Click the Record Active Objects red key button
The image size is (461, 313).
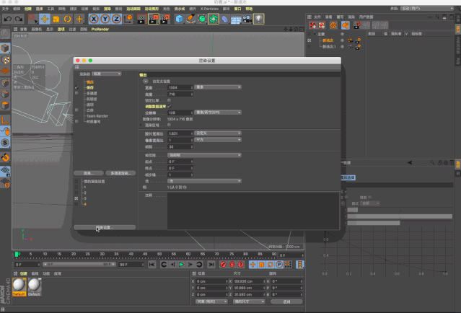pyautogui.click(x=223, y=265)
